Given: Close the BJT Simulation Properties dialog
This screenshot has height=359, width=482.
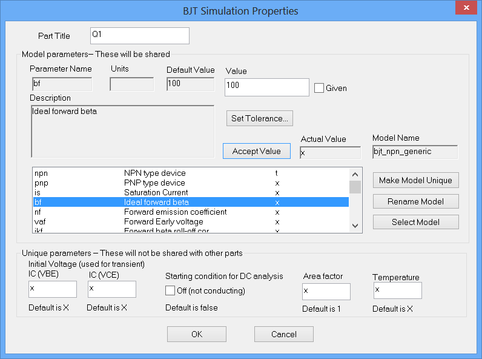Looking at the screenshot, I should coord(465,10).
